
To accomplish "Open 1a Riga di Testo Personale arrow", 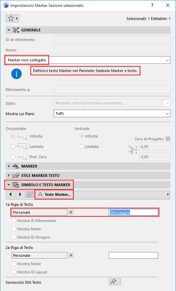I will click(x=71, y=212).
